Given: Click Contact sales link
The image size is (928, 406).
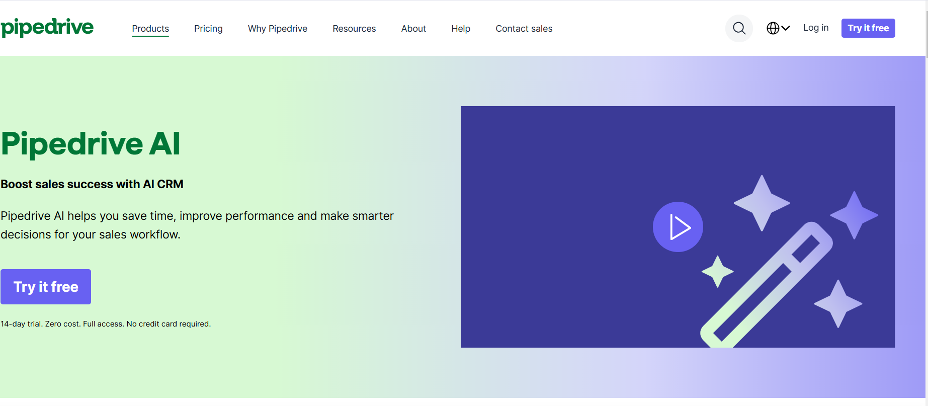Looking at the screenshot, I should [524, 29].
